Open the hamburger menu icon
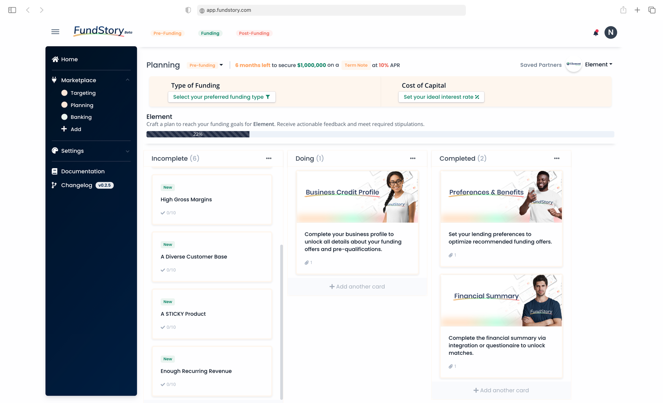This screenshot has height=403, width=663. [x=55, y=32]
